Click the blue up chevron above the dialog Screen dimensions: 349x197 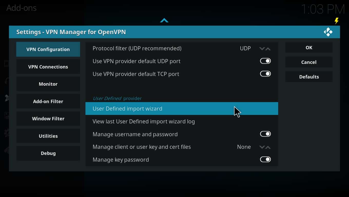coord(164,21)
